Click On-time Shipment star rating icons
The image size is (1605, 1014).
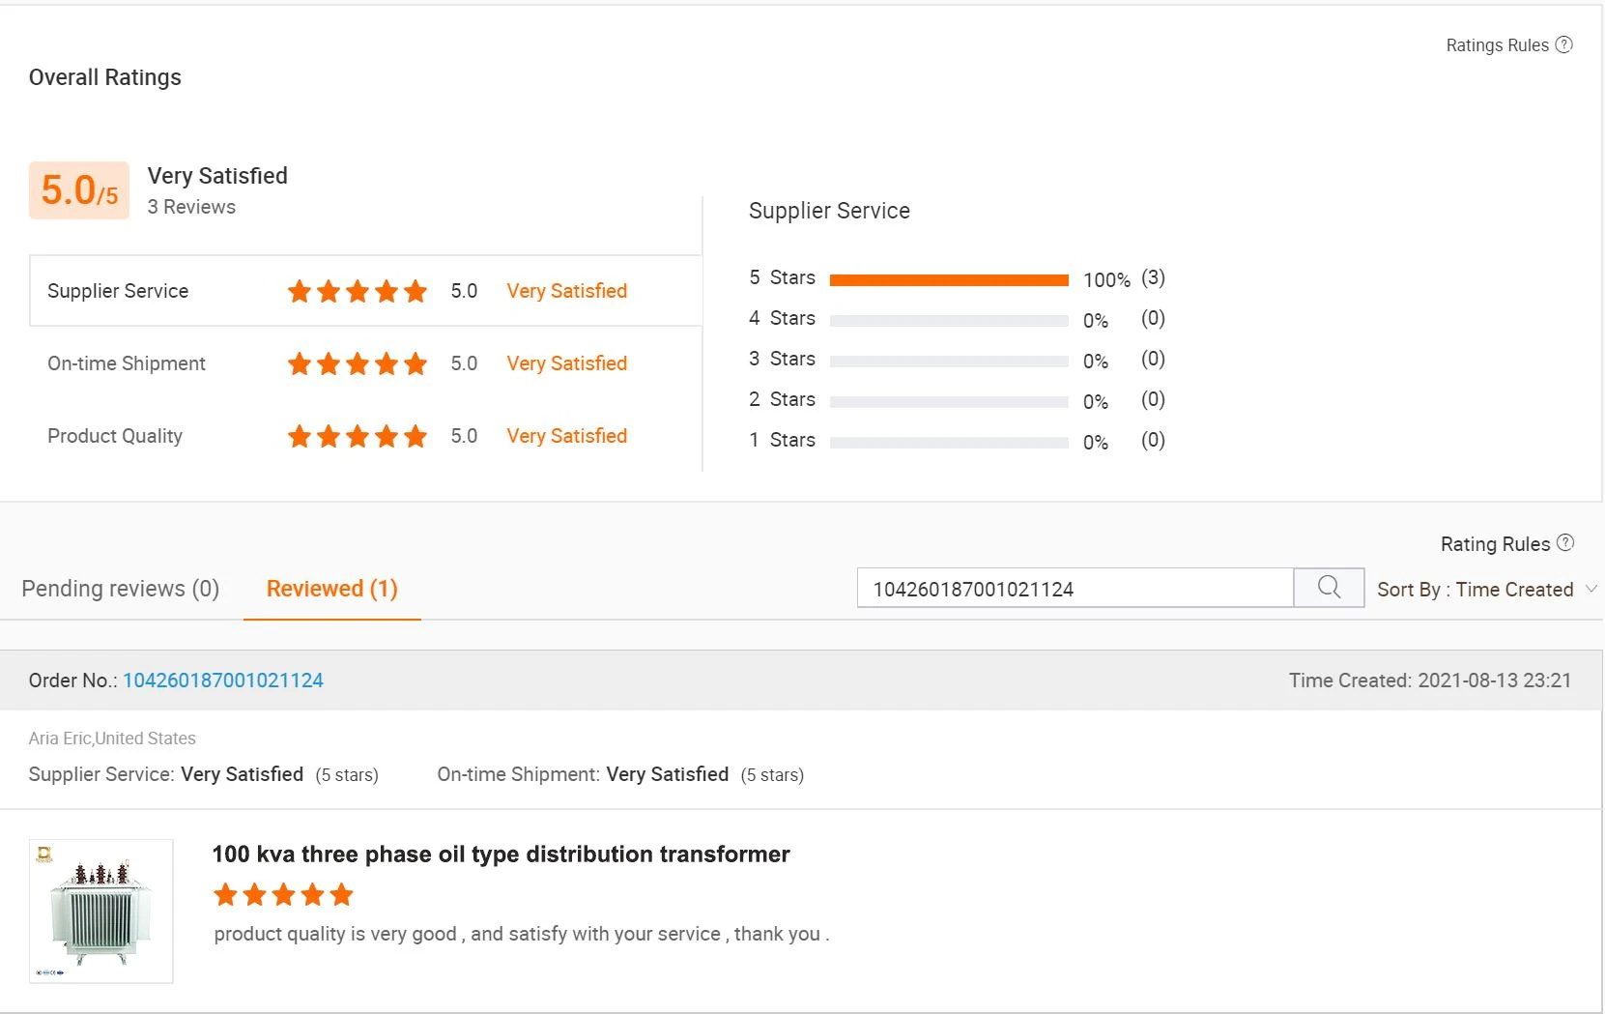point(358,363)
